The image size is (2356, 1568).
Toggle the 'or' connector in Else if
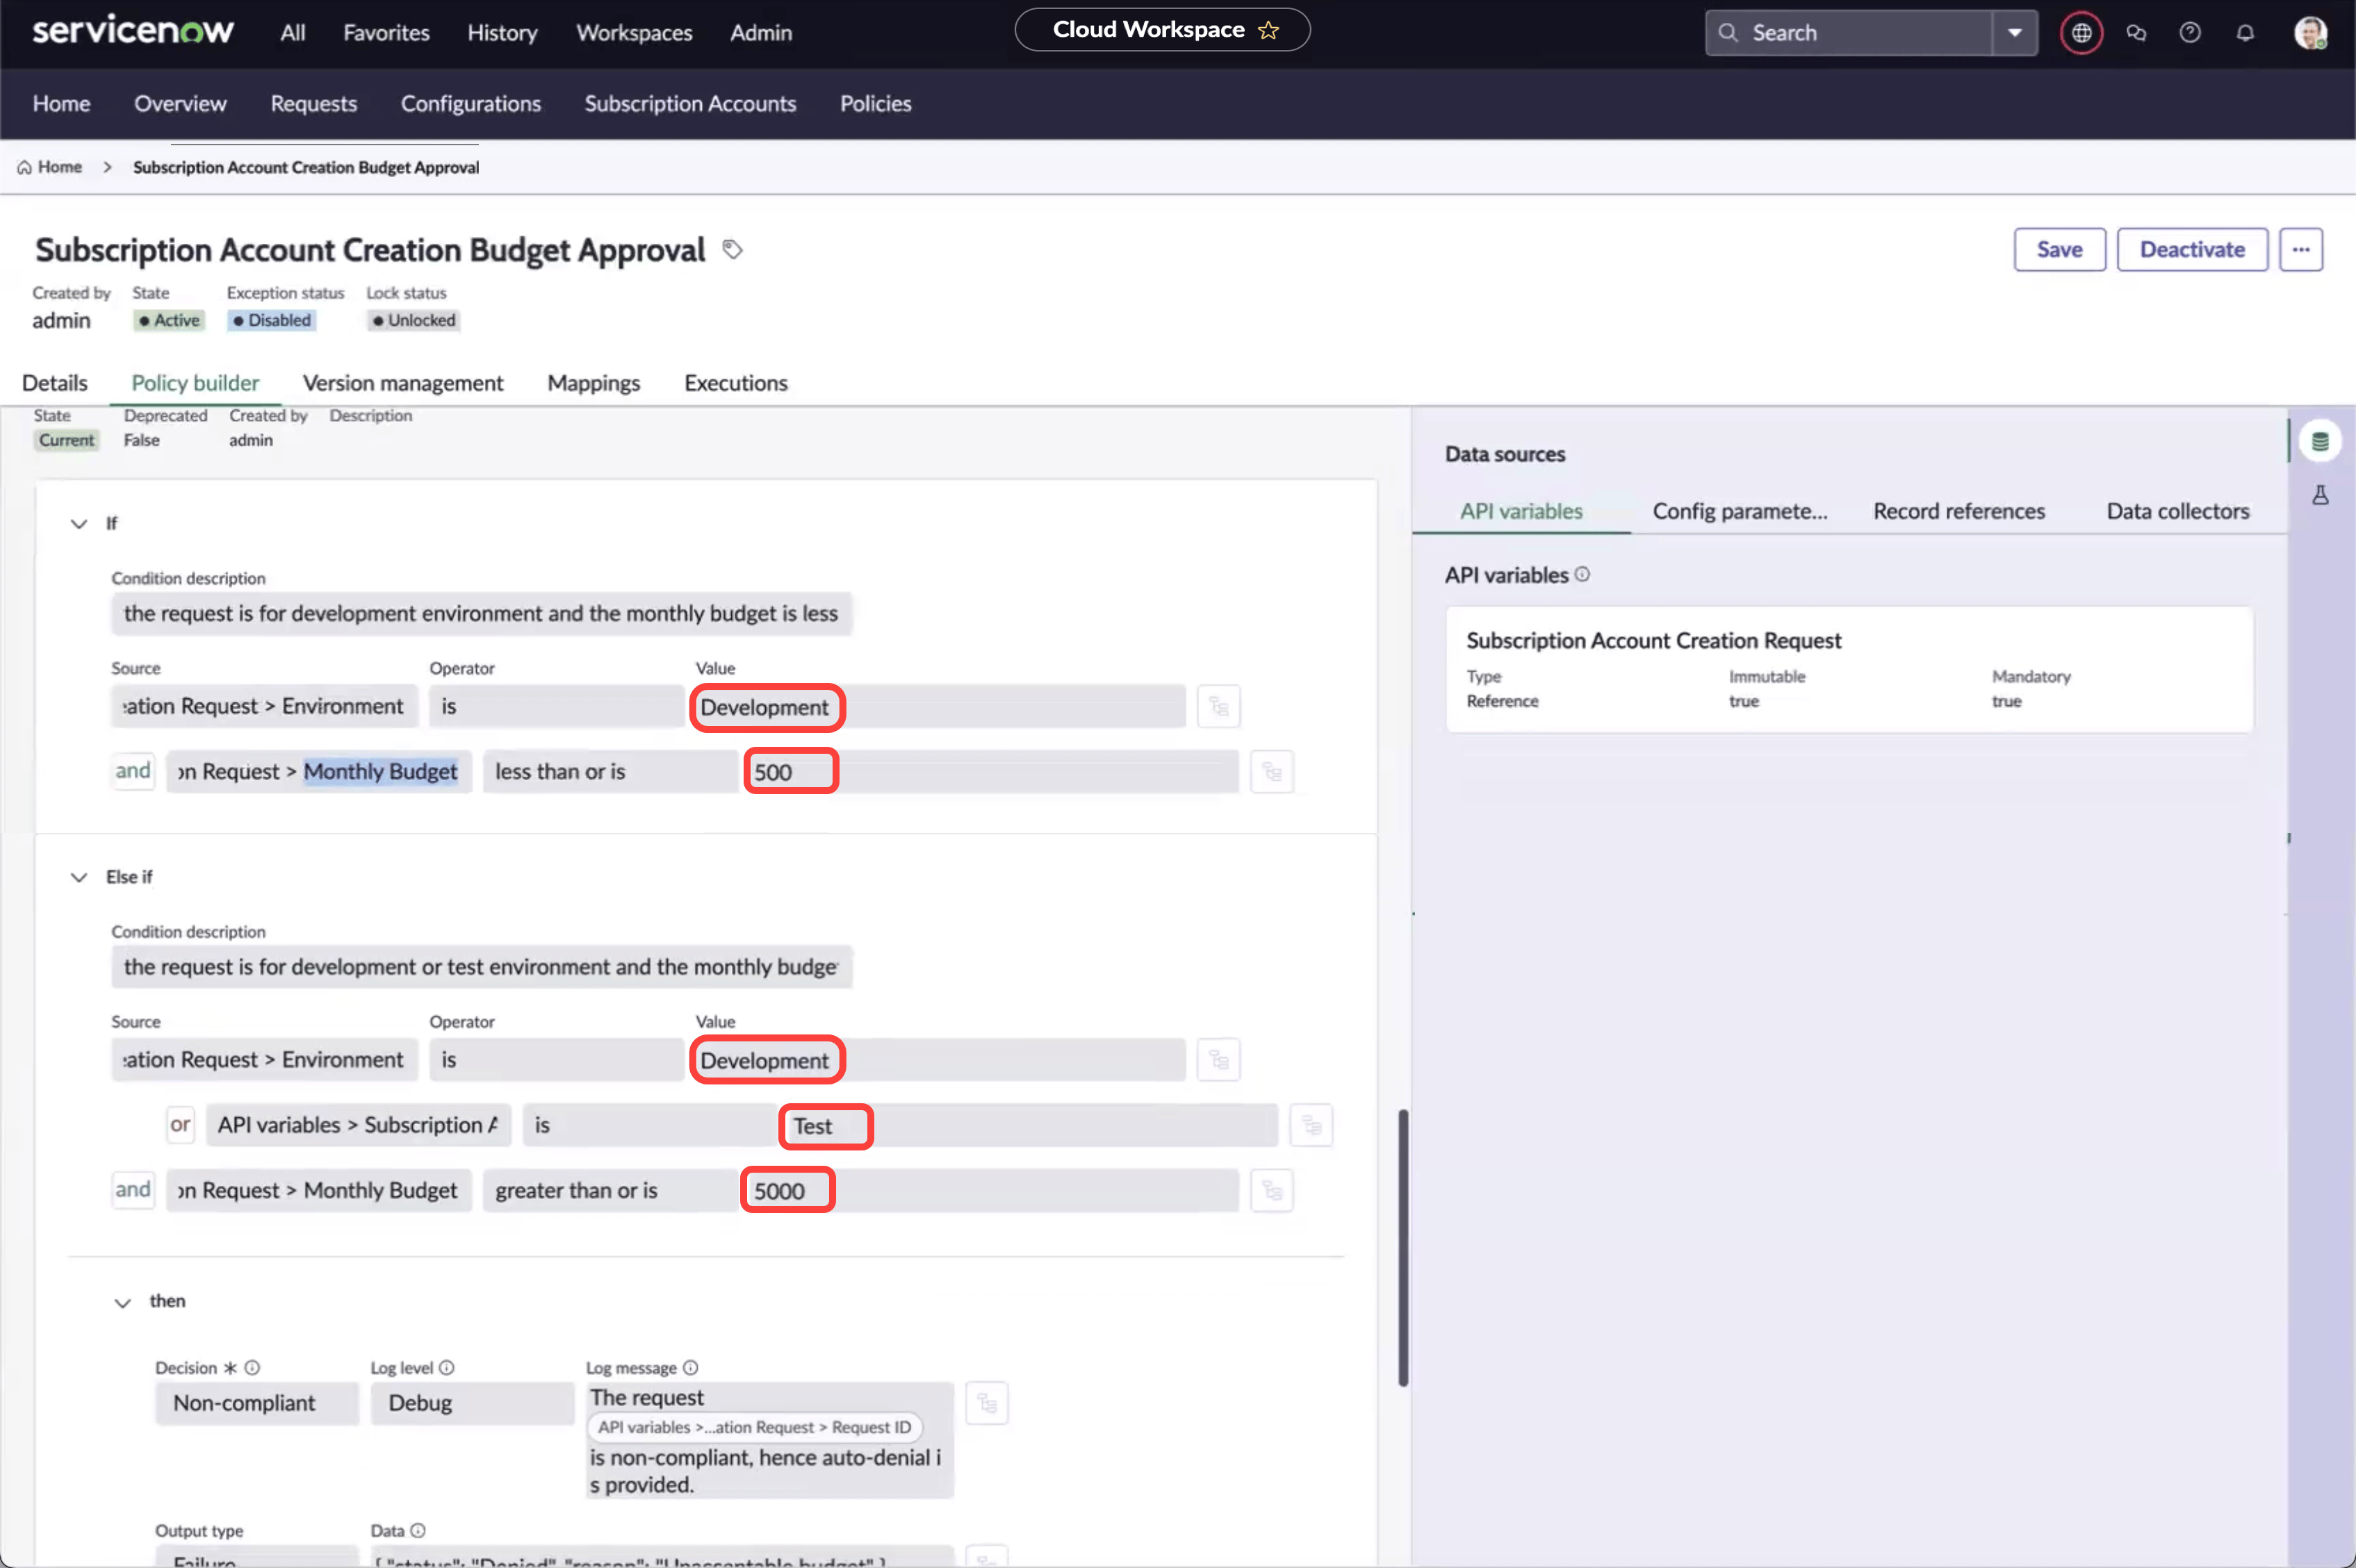pos(180,1125)
